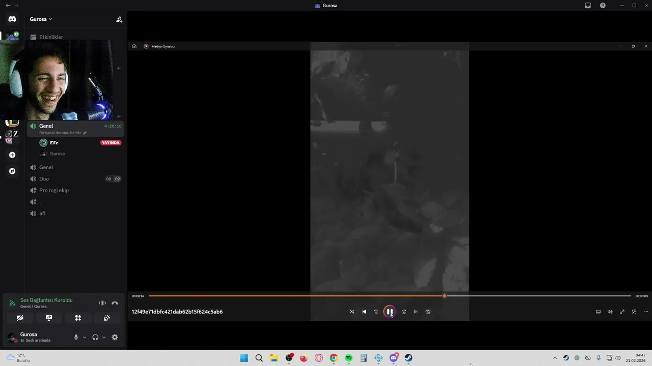Open Discord direct messages home icon
Image resolution: width=652 pixels, height=366 pixels.
(x=12, y=19)
